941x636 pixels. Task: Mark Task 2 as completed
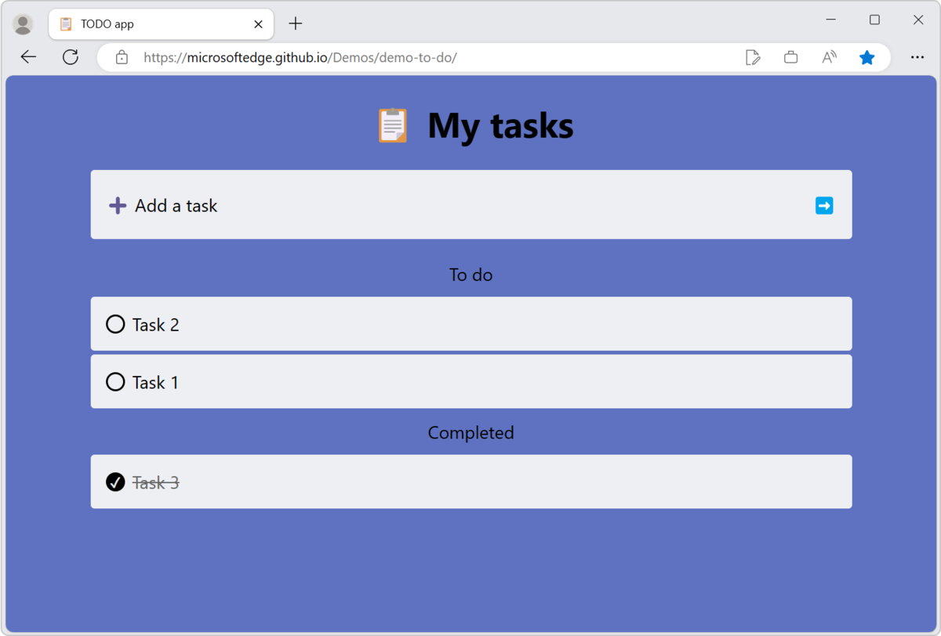coord(115,323)
